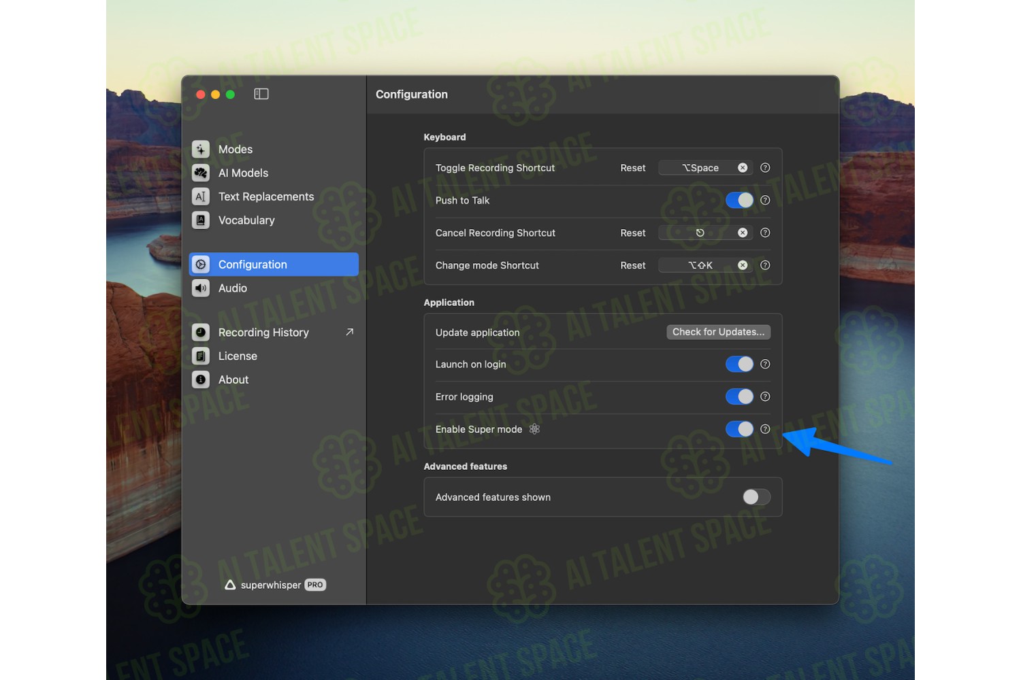The height and width of the screenshot is (680, 1021).
Task: Click the PRO badge
Action: pyautogui.click(x=315, y=585)
